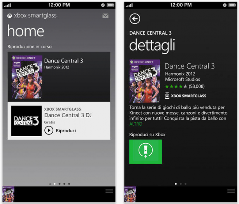Tap the Dance Central 3 cover in dettagli

coord(145,81)
